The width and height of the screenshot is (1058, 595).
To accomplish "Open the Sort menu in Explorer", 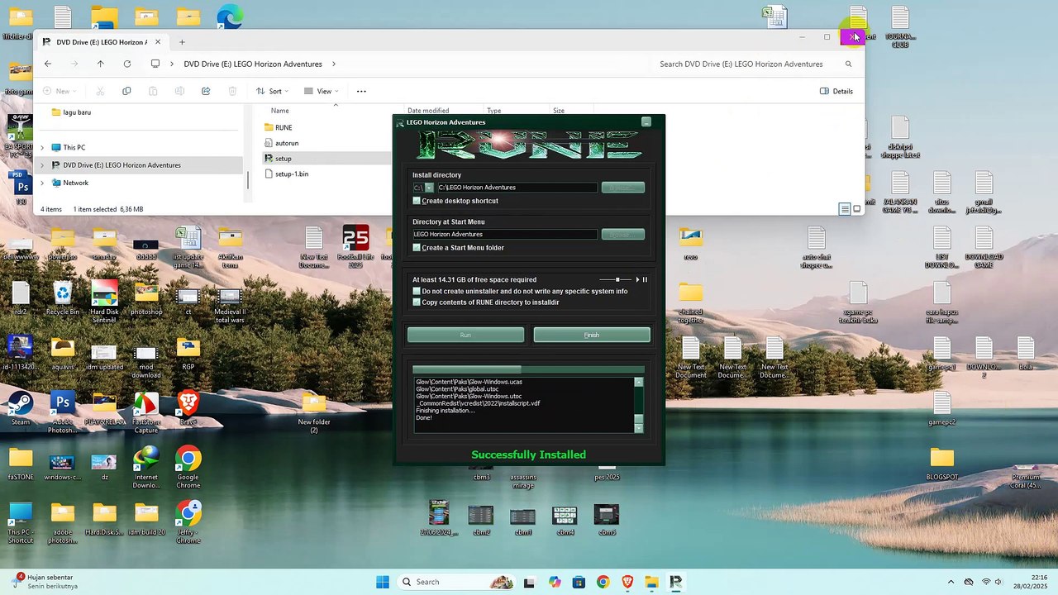I will coord(272,91).
